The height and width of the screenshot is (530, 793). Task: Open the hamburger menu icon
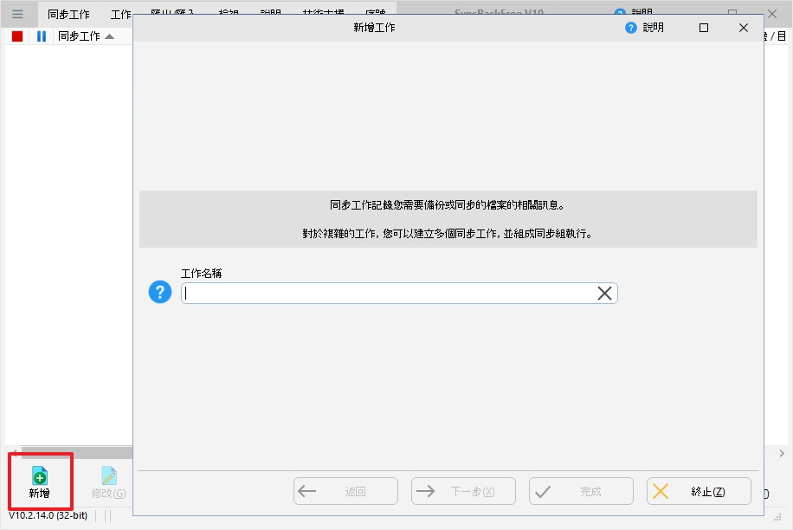click(17, 14)
